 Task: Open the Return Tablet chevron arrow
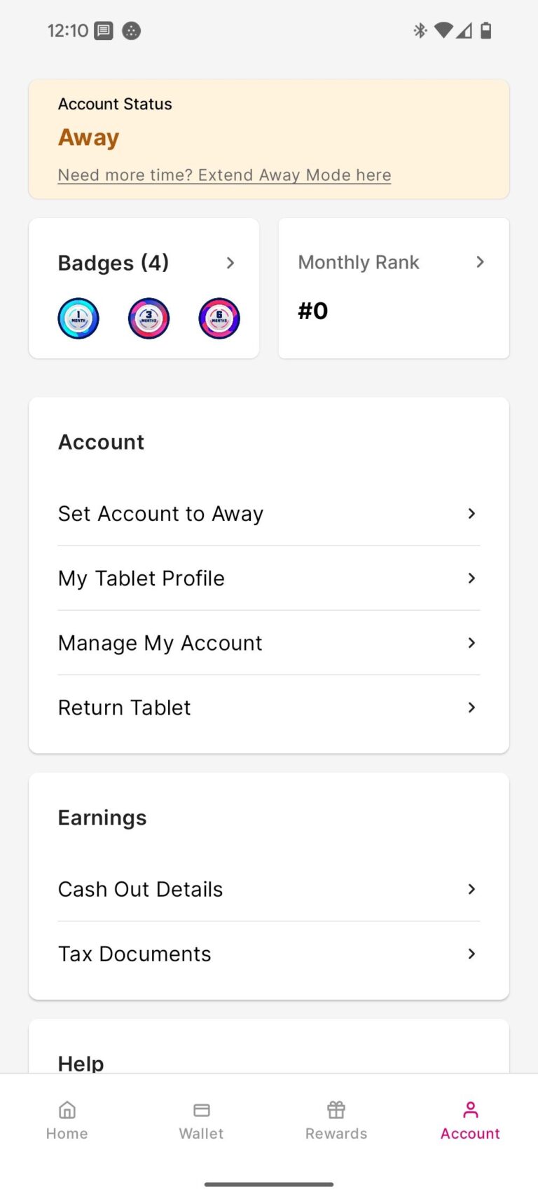click(x=471, y=707)
